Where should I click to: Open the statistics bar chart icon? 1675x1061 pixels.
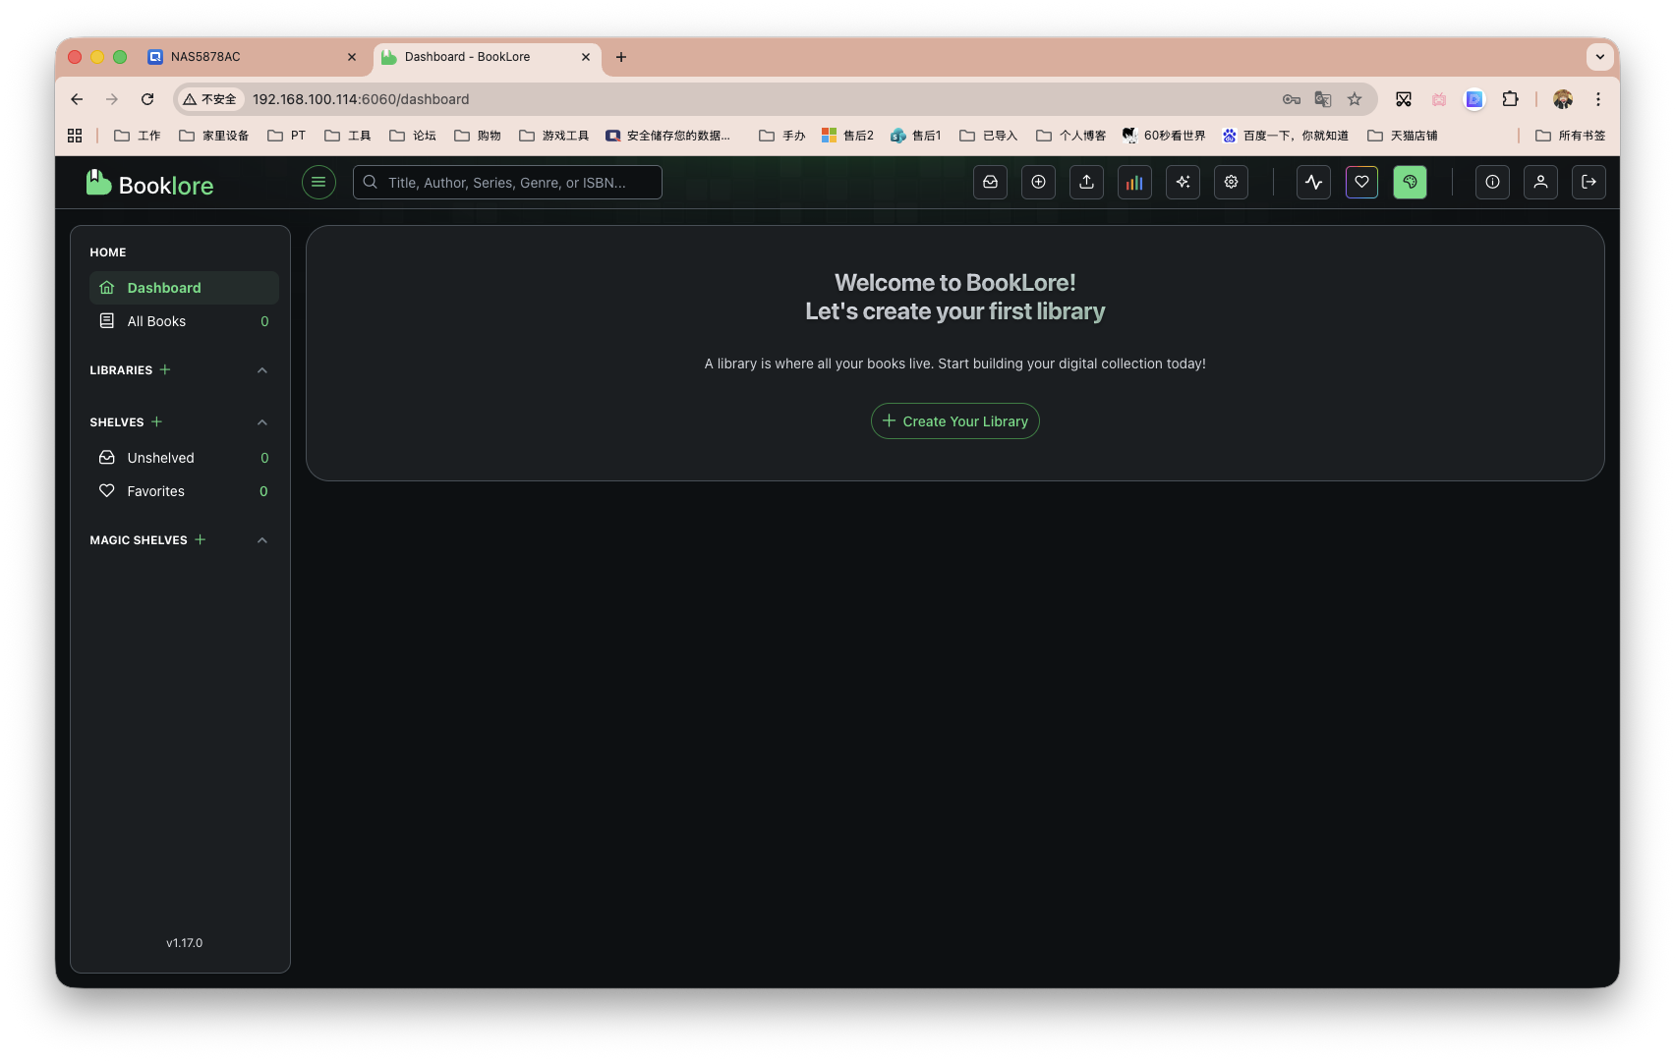click(x=1134, y=182)
